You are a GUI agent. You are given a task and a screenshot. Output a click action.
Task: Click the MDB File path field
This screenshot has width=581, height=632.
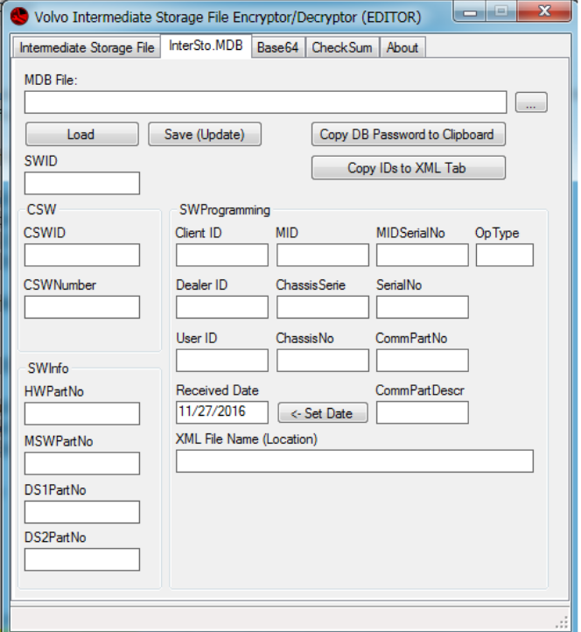[265, 103]
